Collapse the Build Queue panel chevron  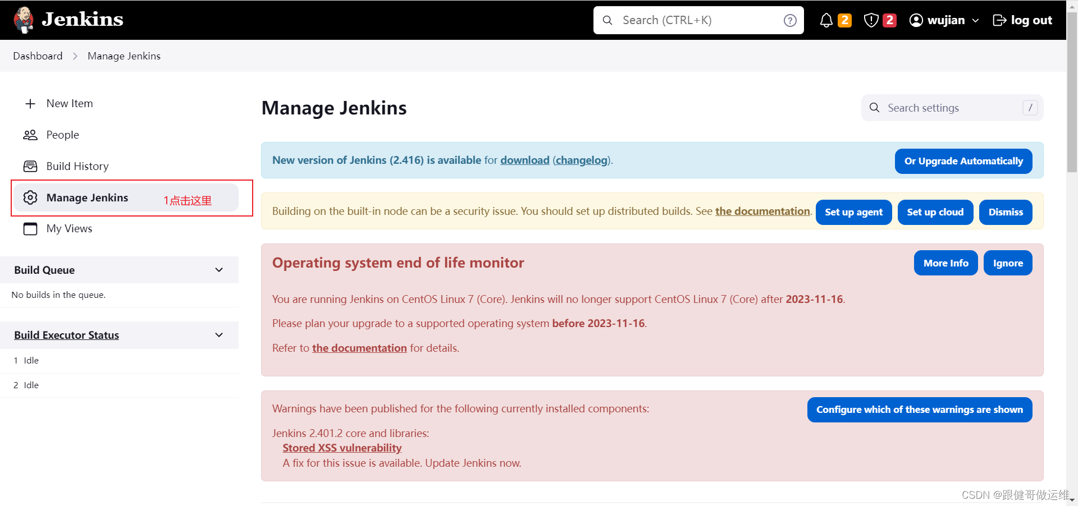(x=219, y=270)
